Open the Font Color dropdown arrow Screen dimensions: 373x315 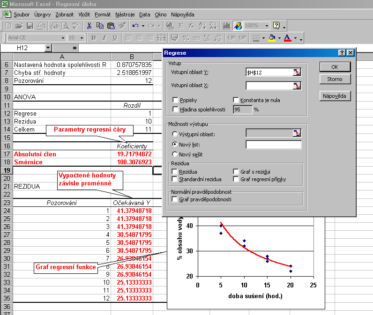click(295, 38)
